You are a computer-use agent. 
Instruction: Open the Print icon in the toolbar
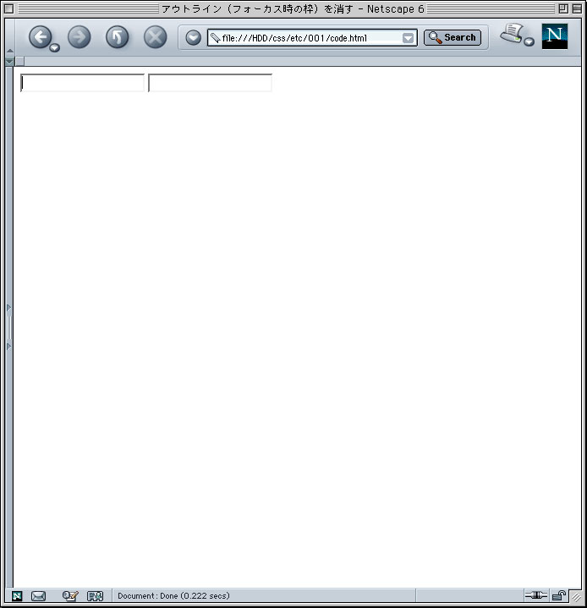(x=512, y=33)
